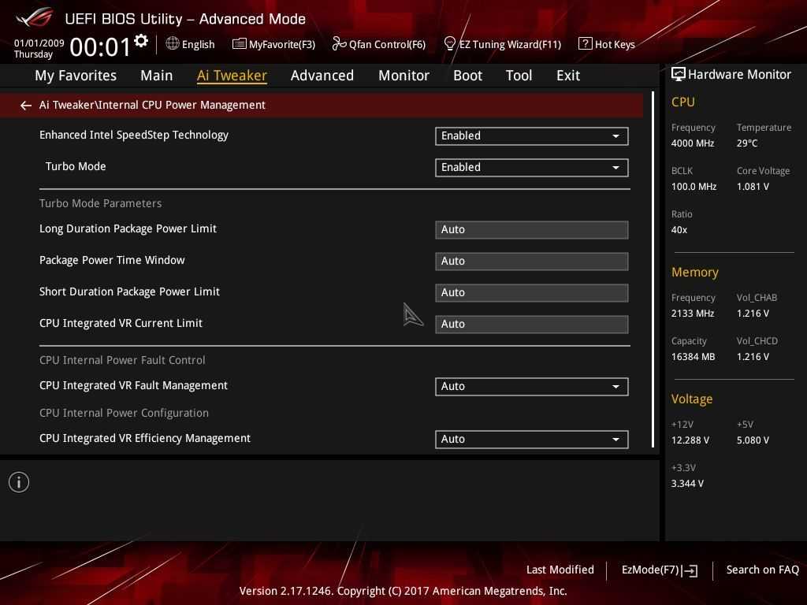Launch EZ Tuning Wizard(F11)
This screenshot has width=807, height=605.
(x=503, y=44)
